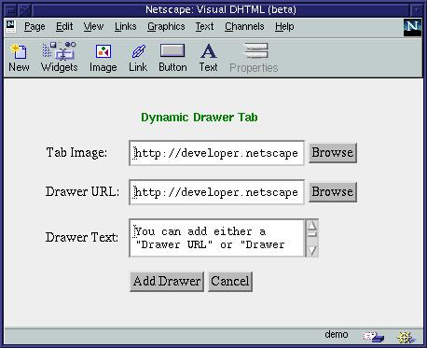
Task: Click the Link chain icon
Action: [139, 51]
